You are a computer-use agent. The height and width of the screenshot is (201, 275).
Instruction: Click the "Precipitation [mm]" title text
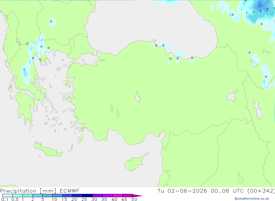tap(28, 191)
